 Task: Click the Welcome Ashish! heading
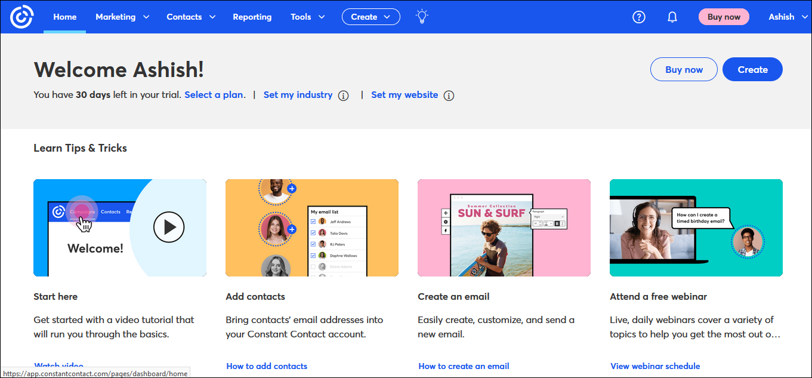(119, 69)
